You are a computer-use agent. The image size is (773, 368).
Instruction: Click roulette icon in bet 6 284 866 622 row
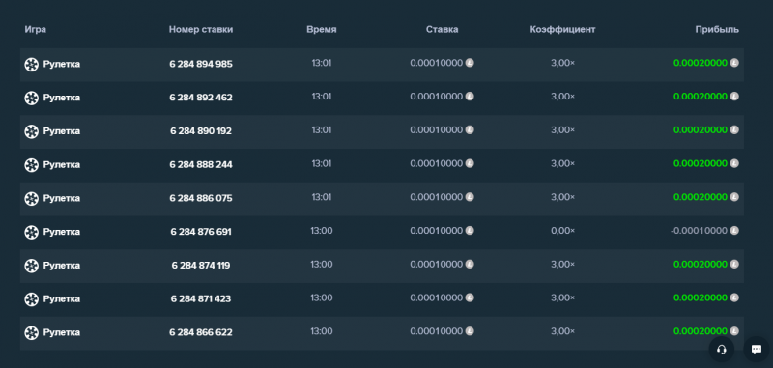pyautogui.click(x=32, y=332)
